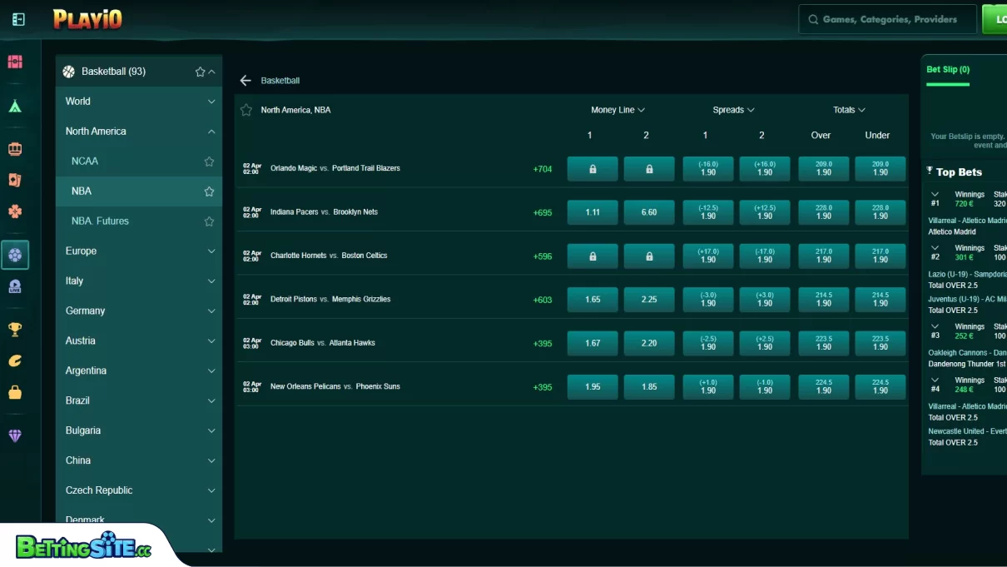1007x567 pixels.
Task: Click the 1.65 odds for Detroit Pistons
Action: click(x=592, y=299)
